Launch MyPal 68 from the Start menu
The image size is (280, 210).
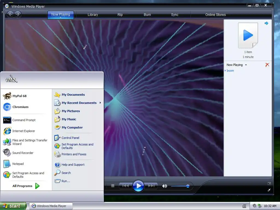(x=26, y=96)
